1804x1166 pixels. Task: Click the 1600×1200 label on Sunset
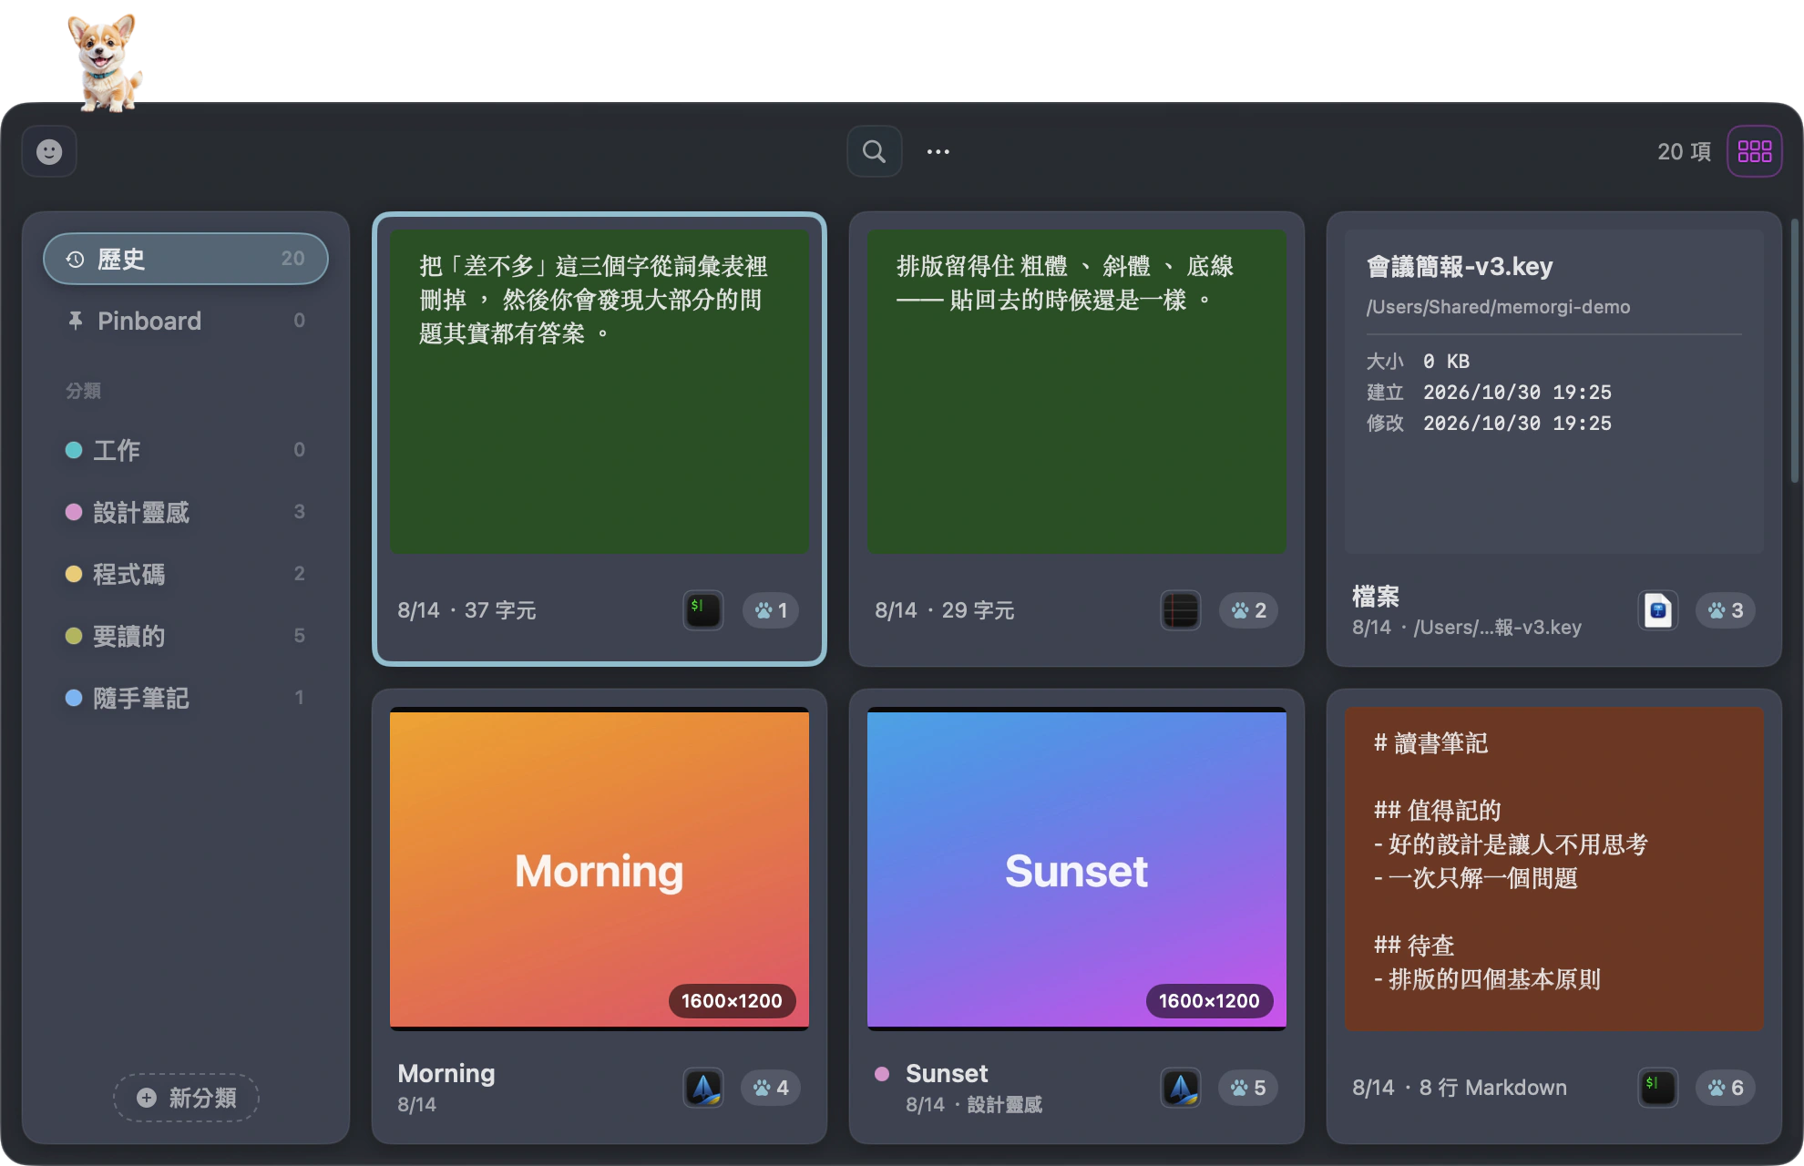coord(1209,1001)
